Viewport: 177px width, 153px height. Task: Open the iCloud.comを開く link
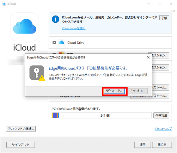pyautogui.click(x=74, y=28)
